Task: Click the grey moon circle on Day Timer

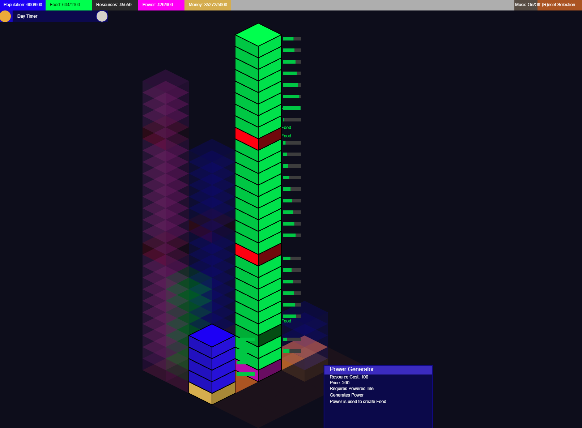Action: point(102,16)
